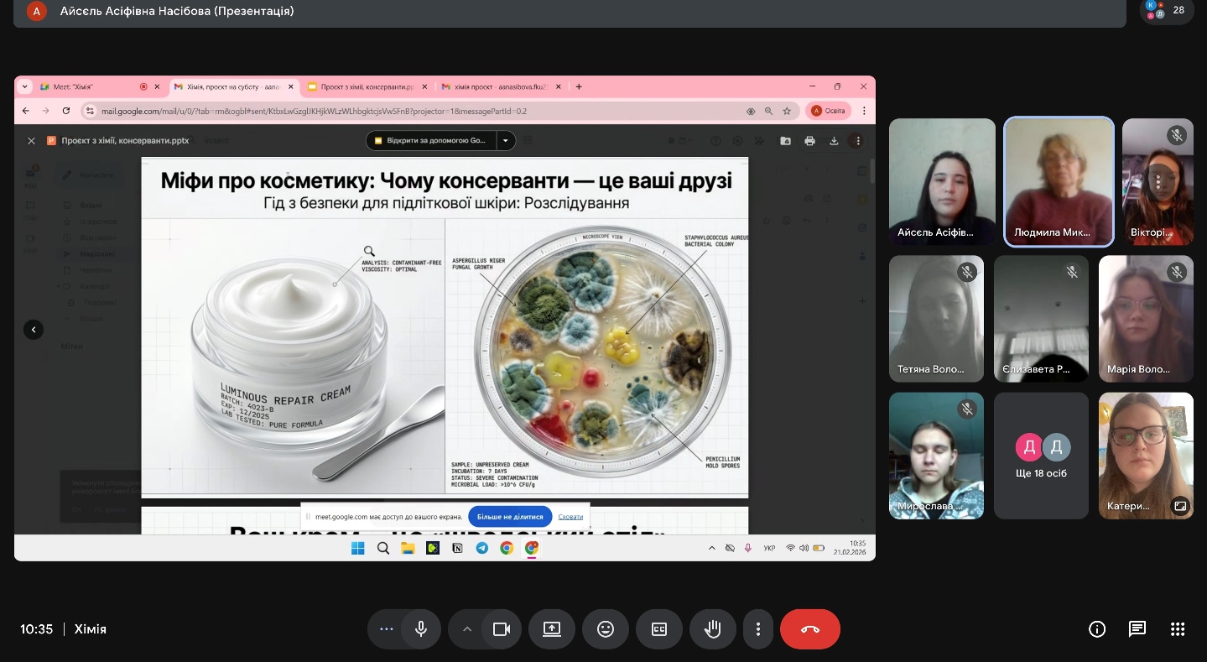1207x662 pixels.
Task: Expand the 'Відкрити за допомогою' dropdown arrow
Action: (506, 141)
